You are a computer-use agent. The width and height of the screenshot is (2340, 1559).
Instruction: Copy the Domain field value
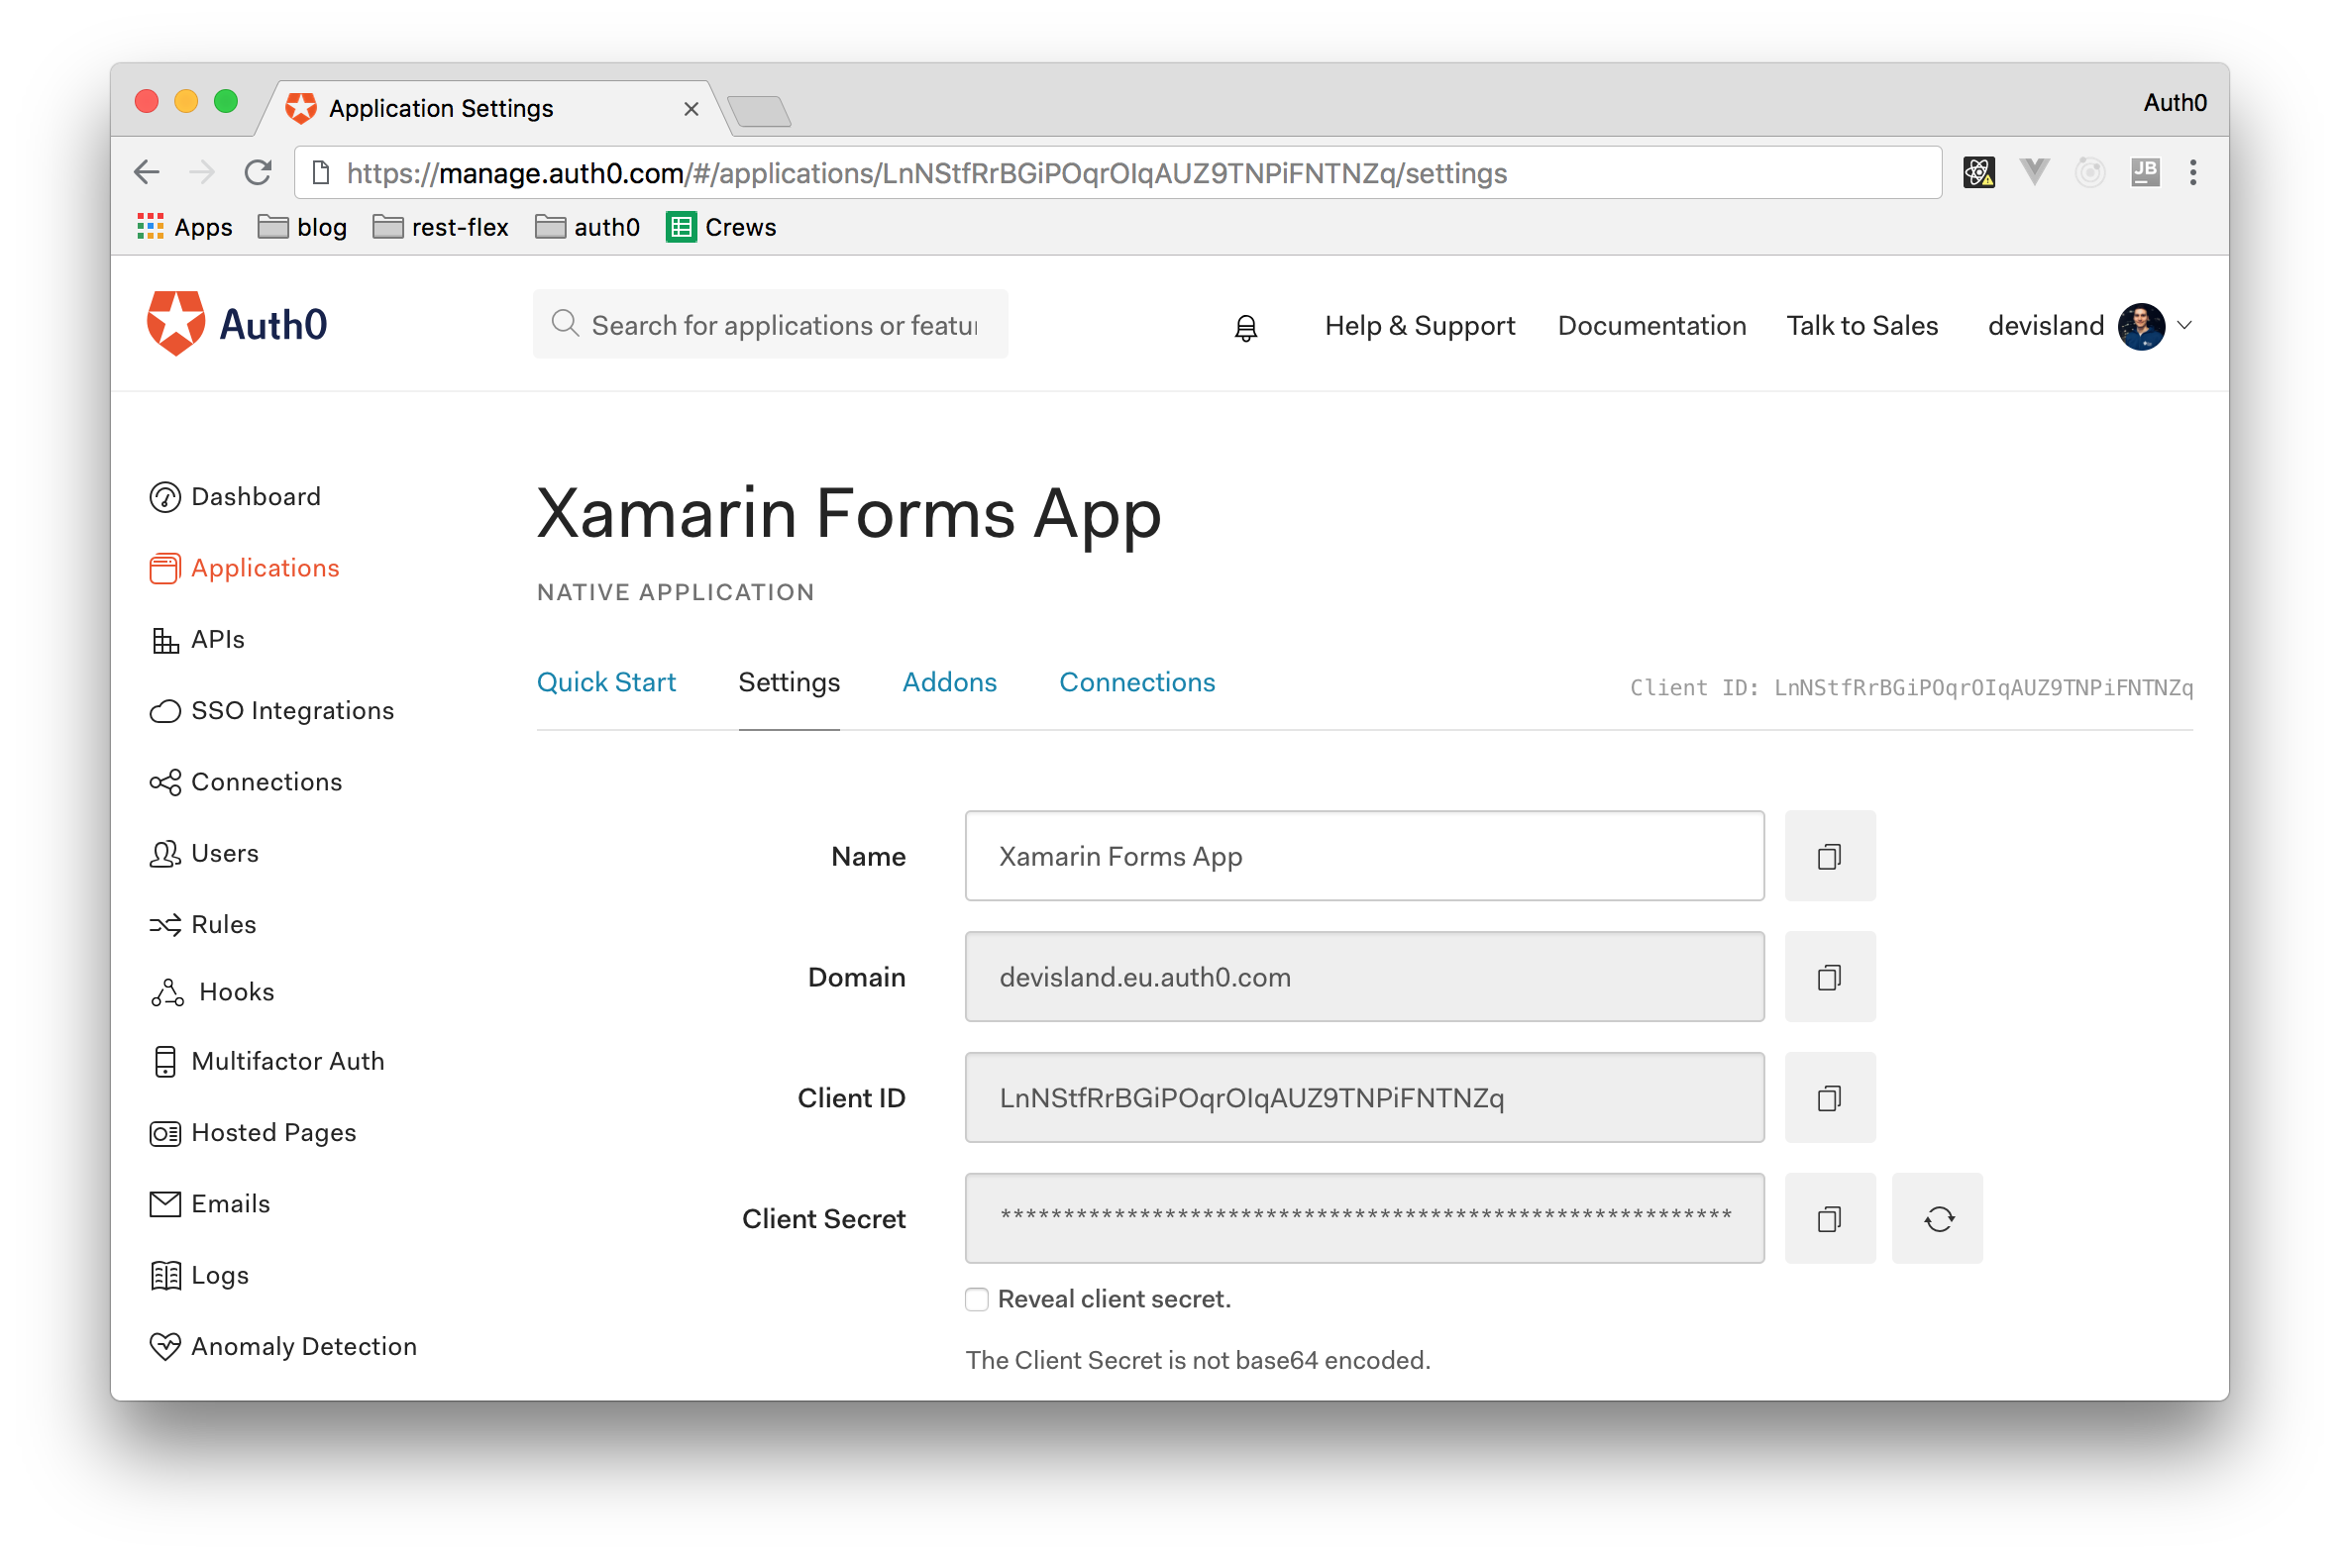tap(1829, 978)
